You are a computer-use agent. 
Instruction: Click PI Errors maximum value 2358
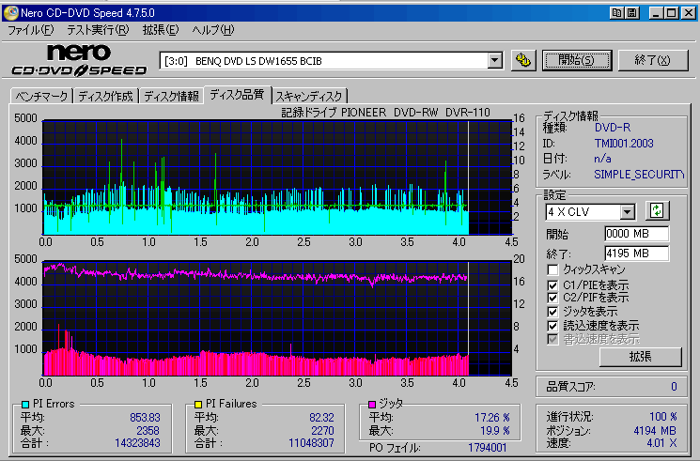(148, 431)
